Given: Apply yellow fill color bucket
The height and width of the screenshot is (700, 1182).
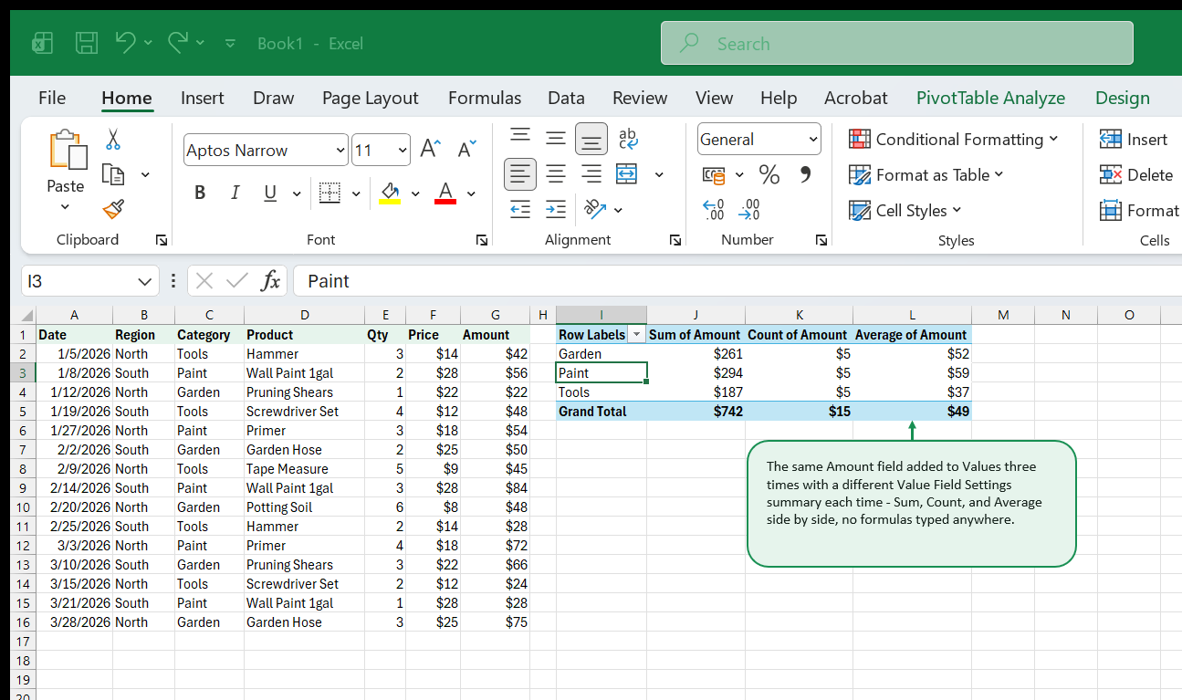Looking at the screenshot, I should click(390, 193).
